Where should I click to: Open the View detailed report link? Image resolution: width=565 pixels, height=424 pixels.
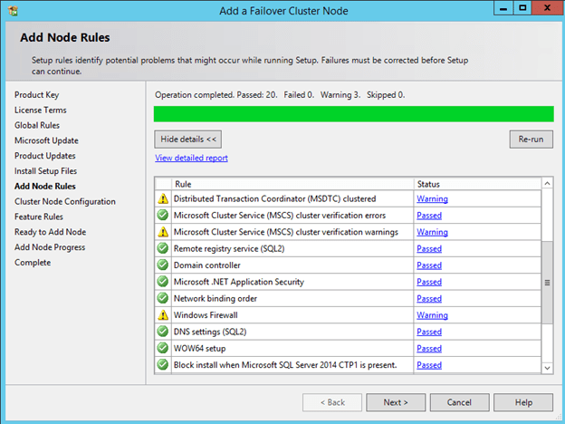pyautogui.click(x=191, y=158)
